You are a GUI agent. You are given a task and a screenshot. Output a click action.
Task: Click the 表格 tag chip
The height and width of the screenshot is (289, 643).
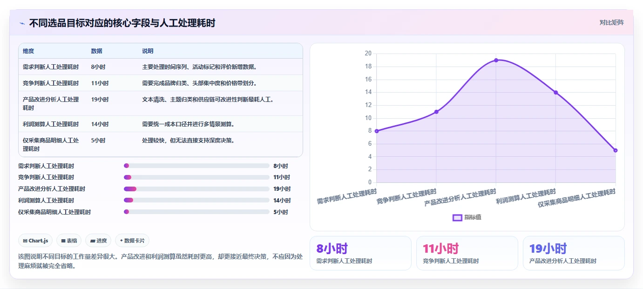point(69,241)
